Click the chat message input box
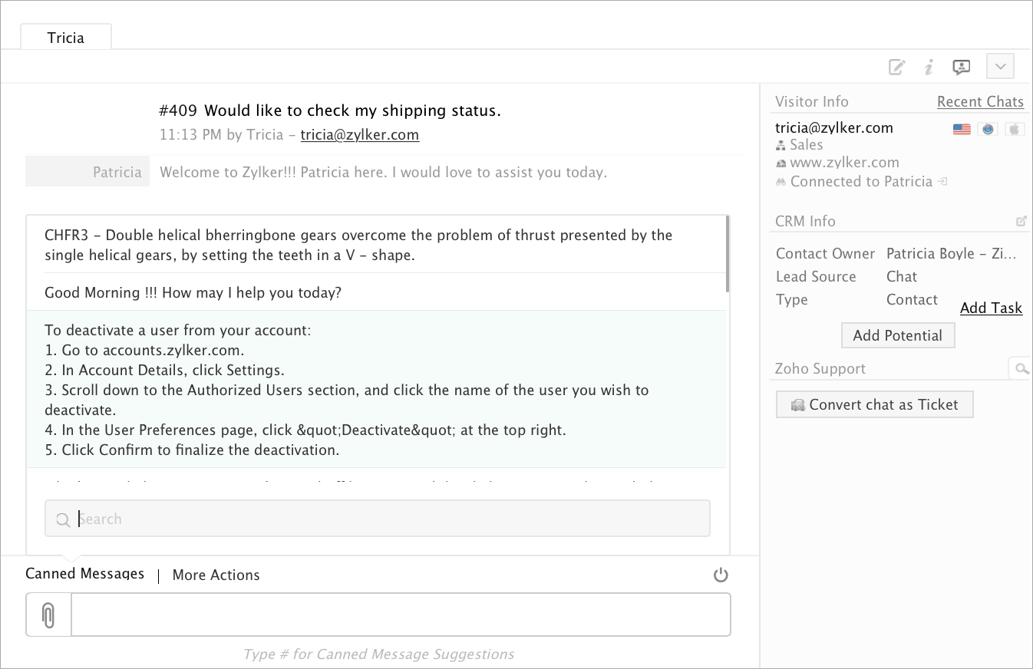The image size is (1033, 669). click(401, 615)
